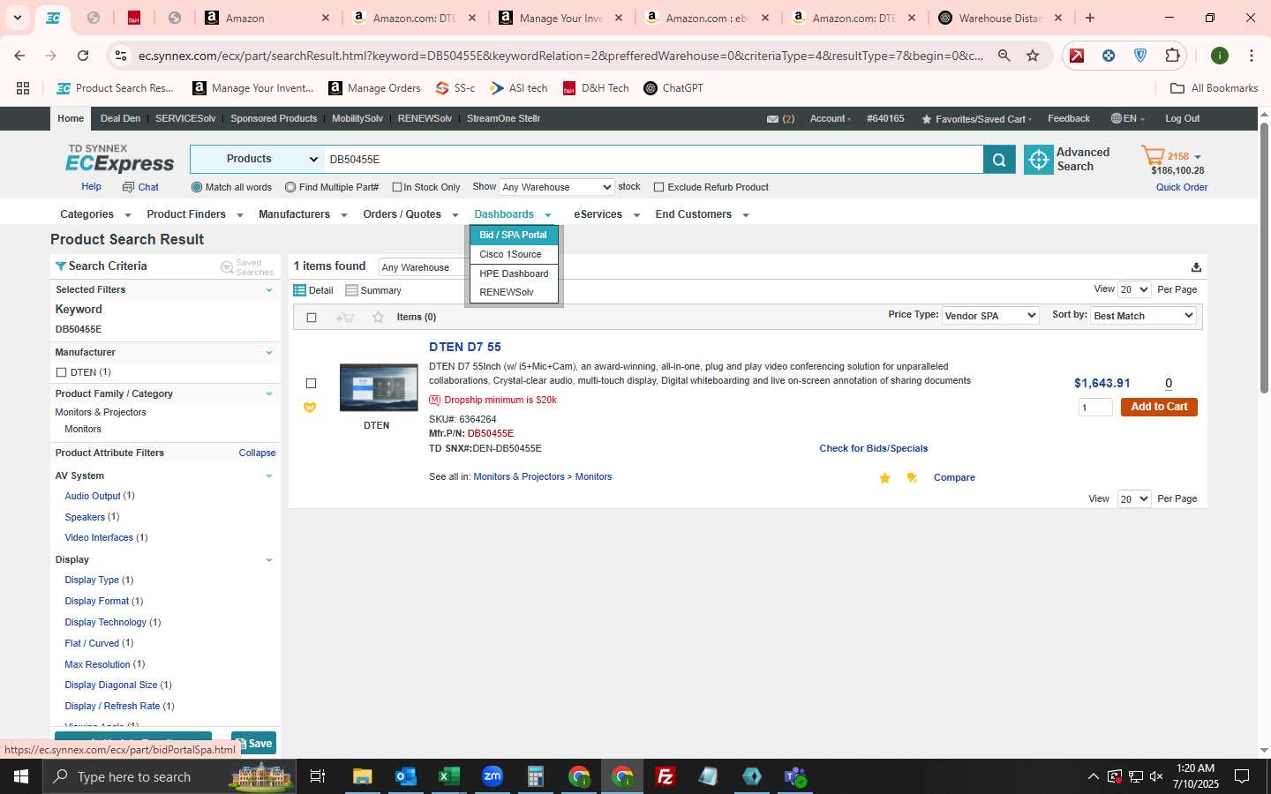Click the gold star under DTEN D7 55

884,478
